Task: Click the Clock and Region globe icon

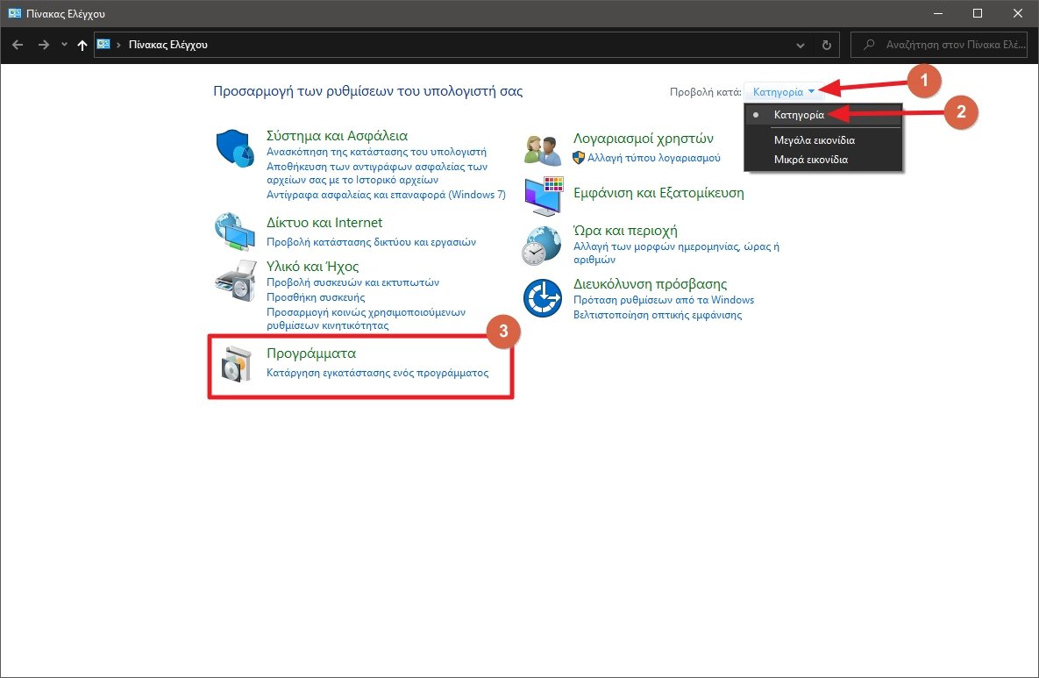Action: tap(543, 245)
